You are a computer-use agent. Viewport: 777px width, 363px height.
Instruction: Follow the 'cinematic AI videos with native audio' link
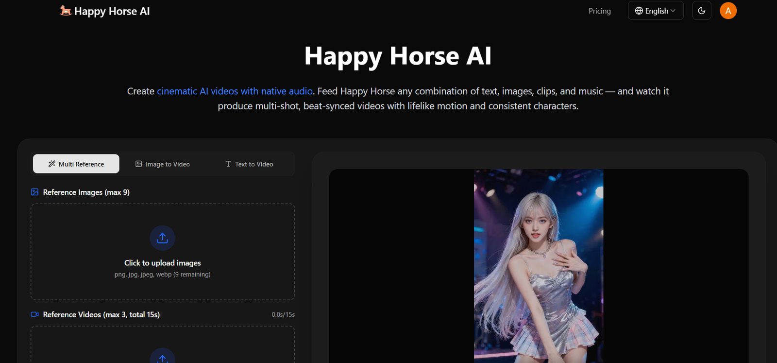point(235,91)
